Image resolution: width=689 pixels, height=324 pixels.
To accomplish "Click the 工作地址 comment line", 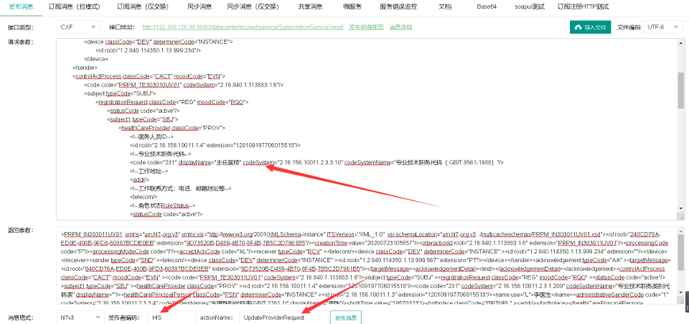I will click(149, 171).
